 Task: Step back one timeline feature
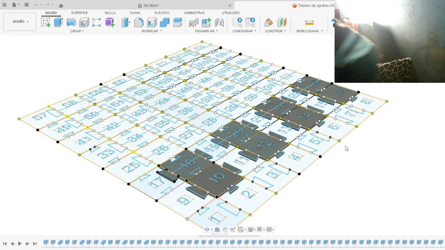[13, 244]
